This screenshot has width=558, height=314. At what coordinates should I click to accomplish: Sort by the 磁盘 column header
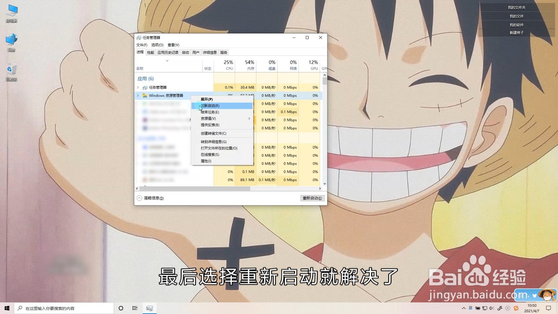(x=267, y=65)
